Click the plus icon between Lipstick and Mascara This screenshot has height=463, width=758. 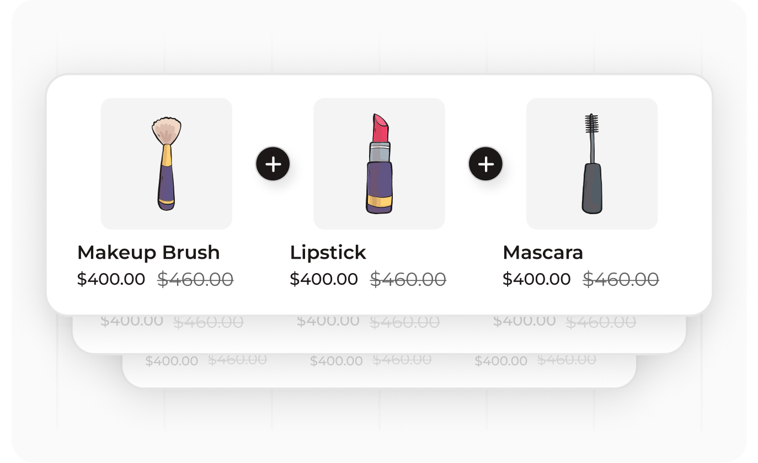[485, 164]
